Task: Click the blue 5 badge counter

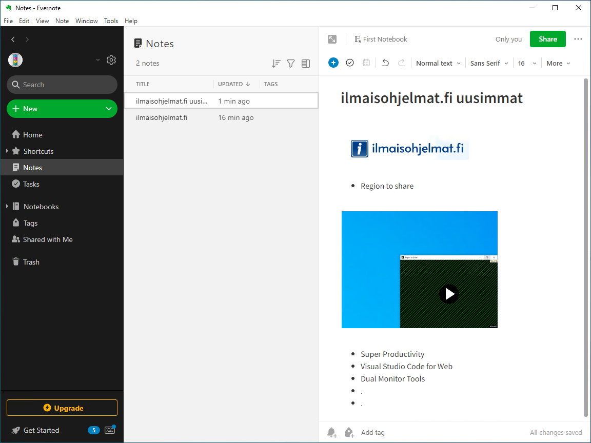Action: (x=94, y=430)
